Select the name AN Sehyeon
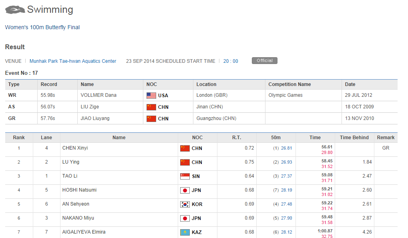 (x=76, y=204)
